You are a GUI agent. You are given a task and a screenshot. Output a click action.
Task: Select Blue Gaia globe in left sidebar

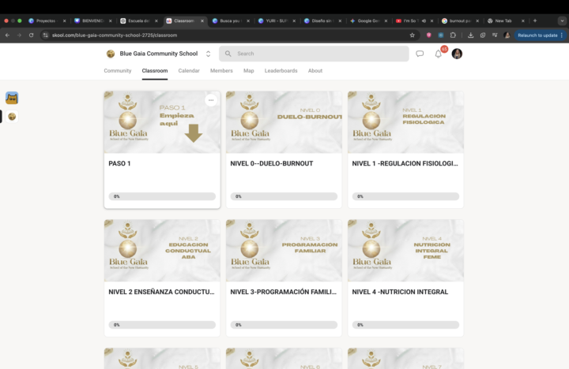click(x=12, y=117)
